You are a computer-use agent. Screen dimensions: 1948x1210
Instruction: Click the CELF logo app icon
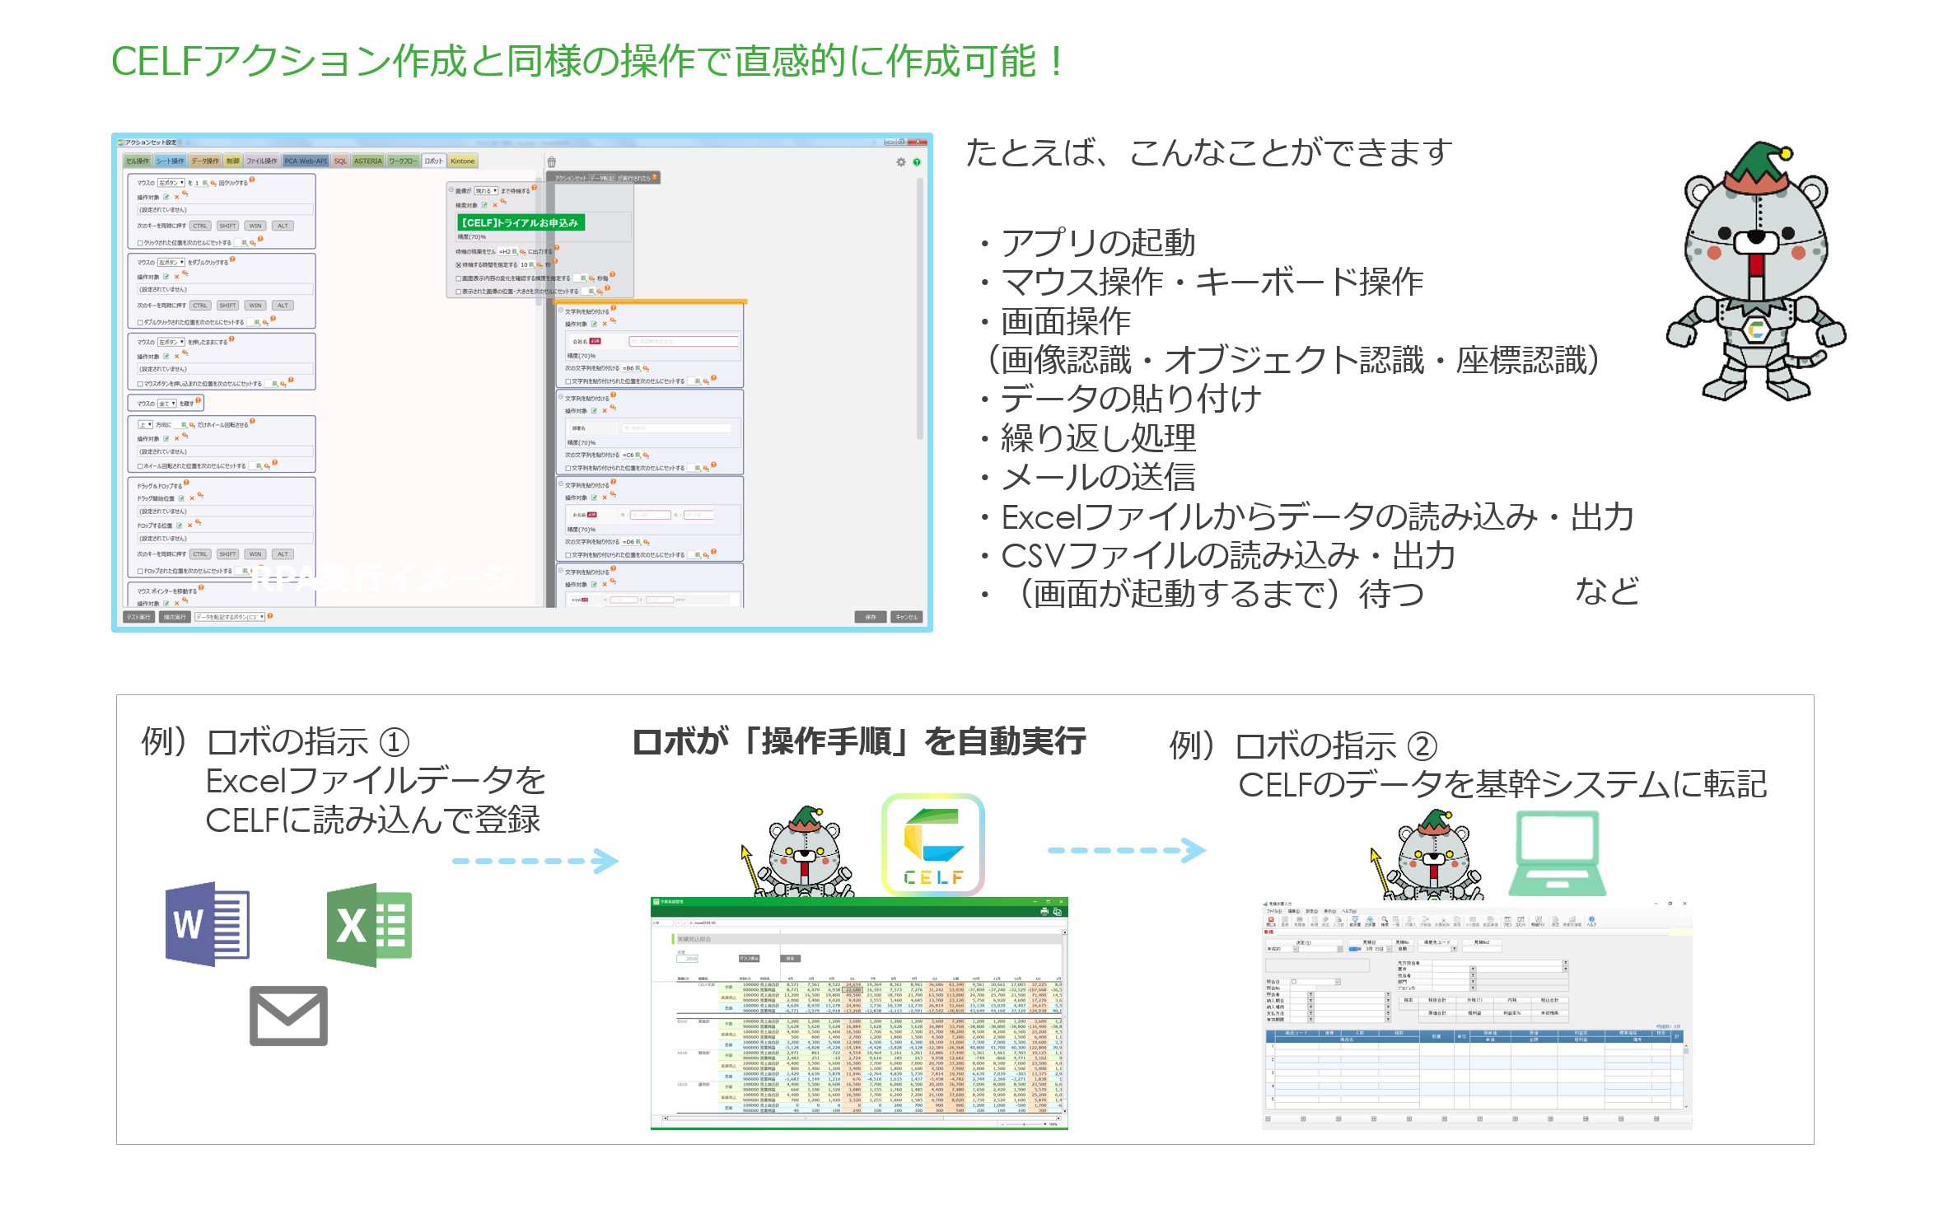(933, 844)
